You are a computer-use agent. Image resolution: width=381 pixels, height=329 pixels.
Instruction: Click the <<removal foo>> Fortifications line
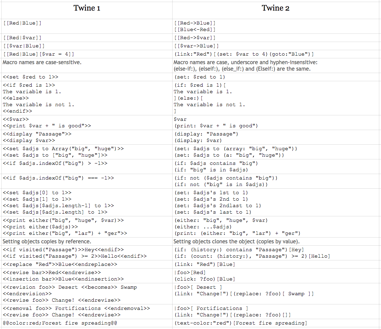pos(76,309)
